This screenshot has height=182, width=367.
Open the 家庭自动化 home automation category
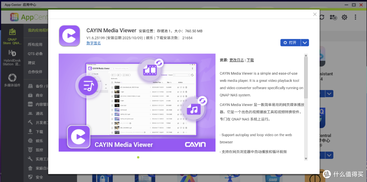38,168
